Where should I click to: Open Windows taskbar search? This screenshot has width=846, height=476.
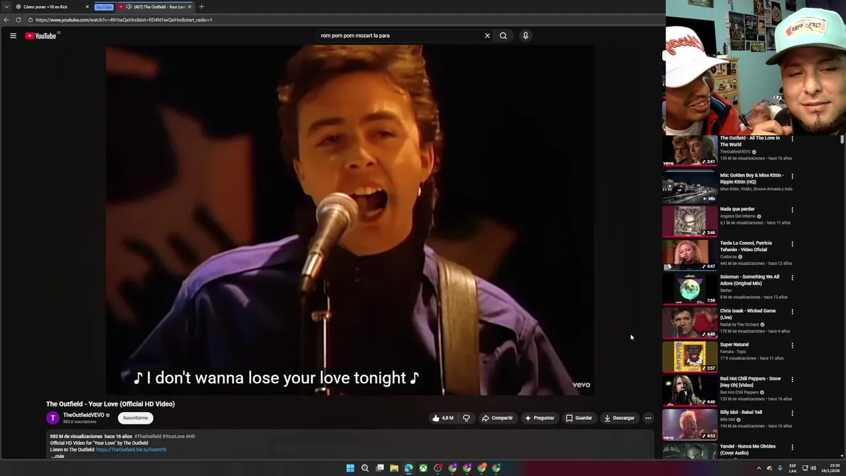click(365, 468)
